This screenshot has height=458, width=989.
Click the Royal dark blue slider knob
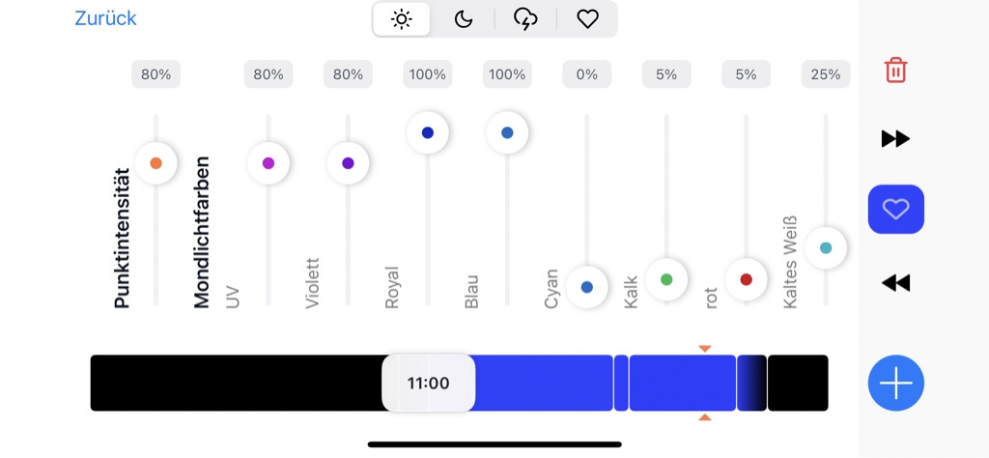tap(427, 132)
